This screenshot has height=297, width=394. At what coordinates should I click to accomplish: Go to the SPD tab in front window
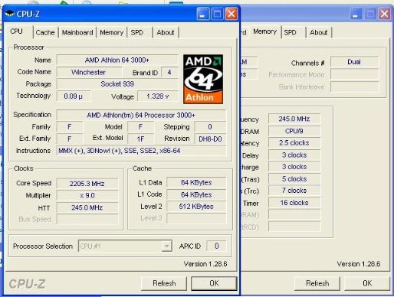pos(137,32)
